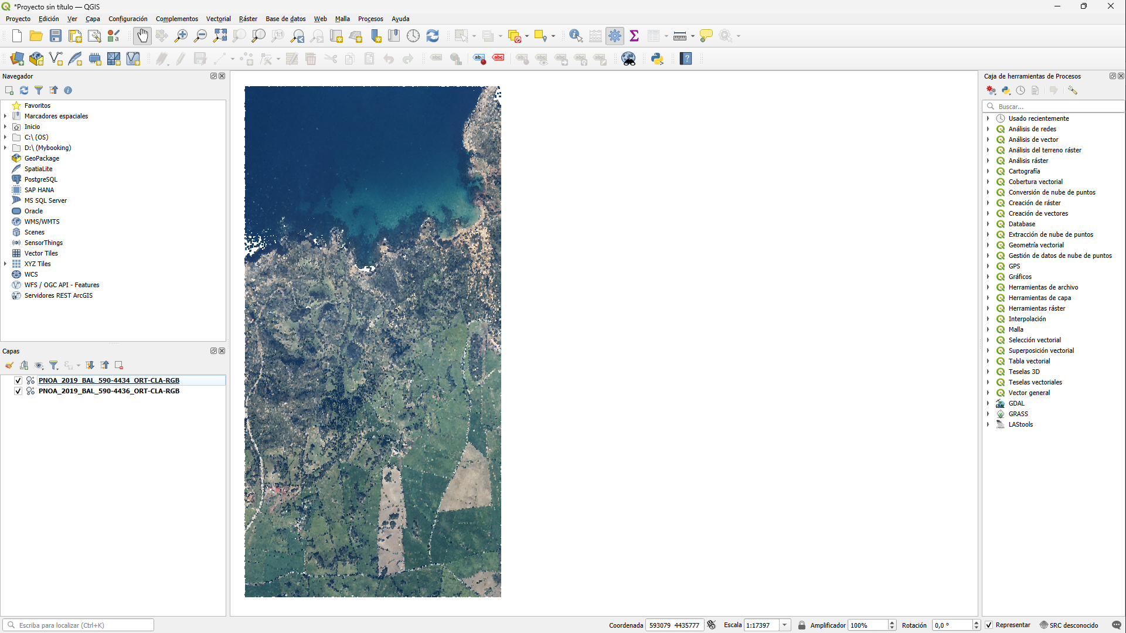Click the Identify Features tool
1126x633 pixels.
pos(576,36)
